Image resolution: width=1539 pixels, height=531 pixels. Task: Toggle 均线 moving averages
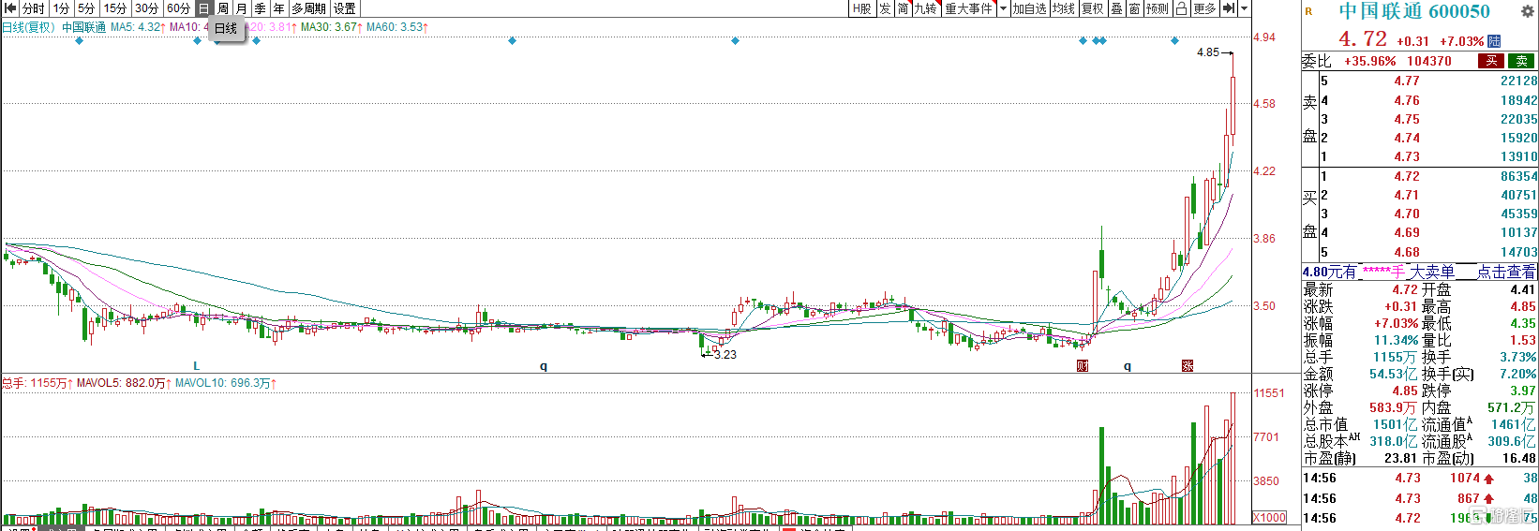coord(1063,8)
